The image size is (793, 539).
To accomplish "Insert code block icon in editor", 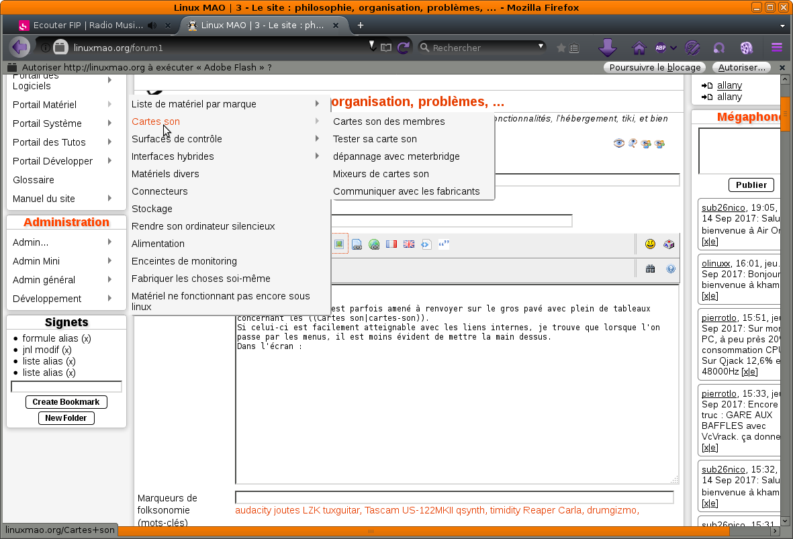I will click(426, 245).
